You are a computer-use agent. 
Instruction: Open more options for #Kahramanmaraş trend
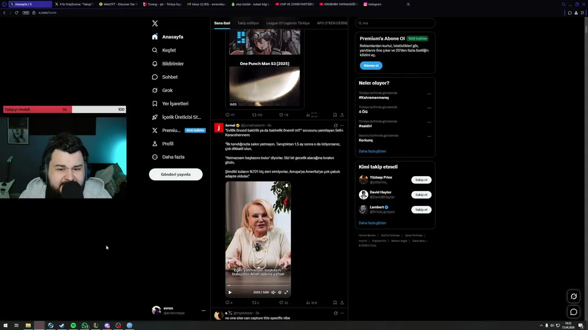(x=429, y=93)
